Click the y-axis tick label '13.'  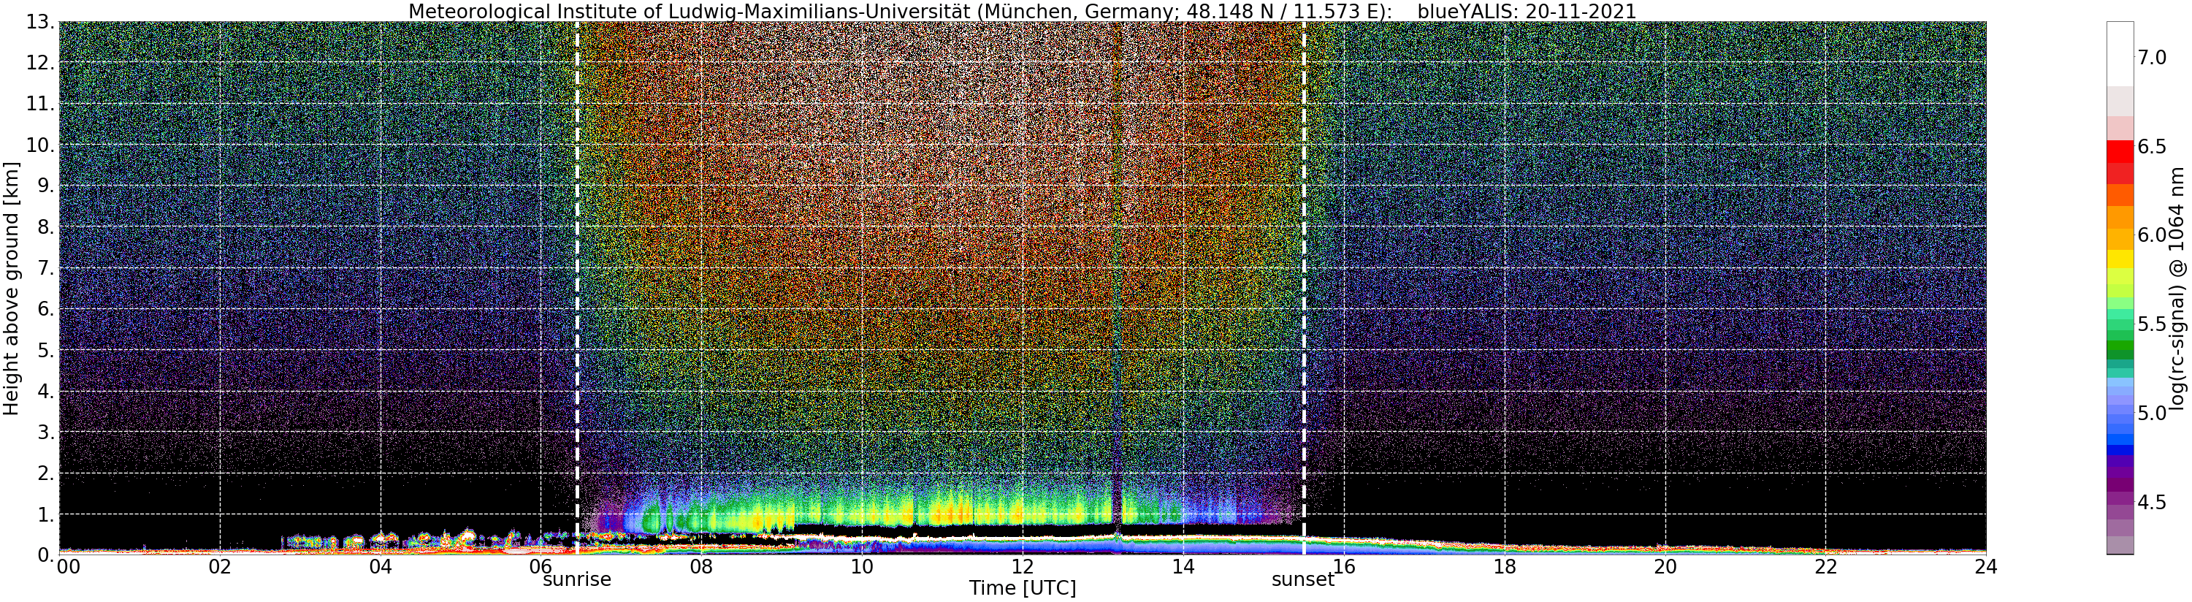(x=40, y=22)
